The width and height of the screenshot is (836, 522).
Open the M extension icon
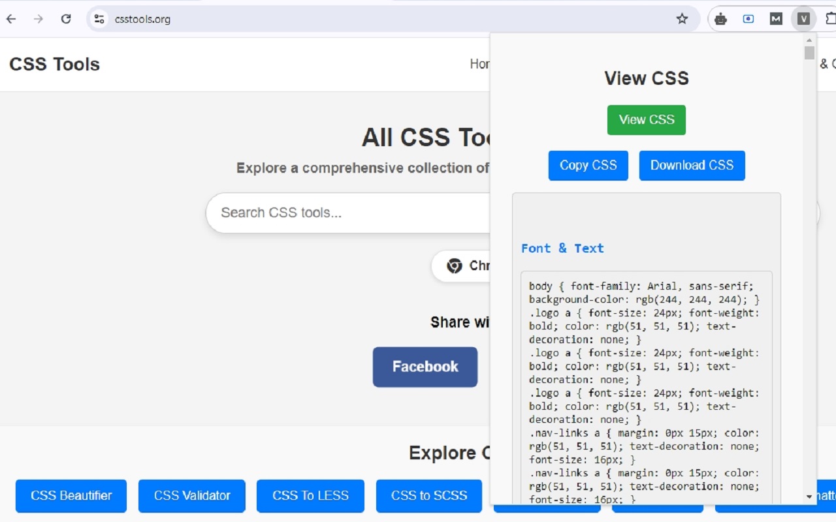click(776, 19)
